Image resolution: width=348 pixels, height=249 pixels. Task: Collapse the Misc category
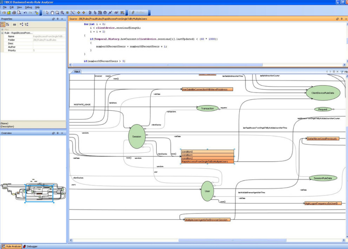[2, 30]
